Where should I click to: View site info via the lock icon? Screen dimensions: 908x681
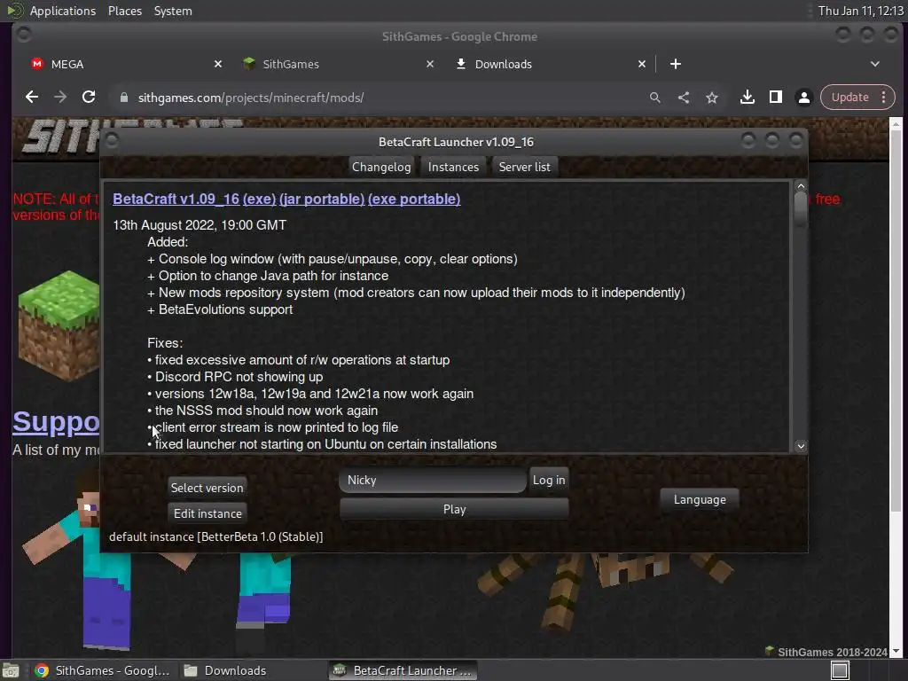click(x=123, y=98)
